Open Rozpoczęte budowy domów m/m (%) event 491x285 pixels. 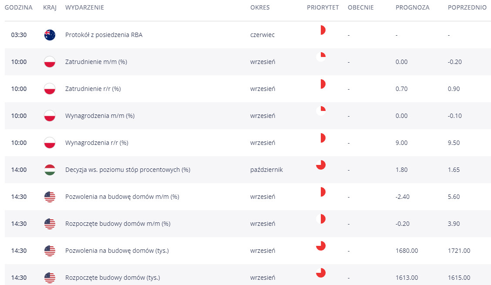tap(118, 224)
